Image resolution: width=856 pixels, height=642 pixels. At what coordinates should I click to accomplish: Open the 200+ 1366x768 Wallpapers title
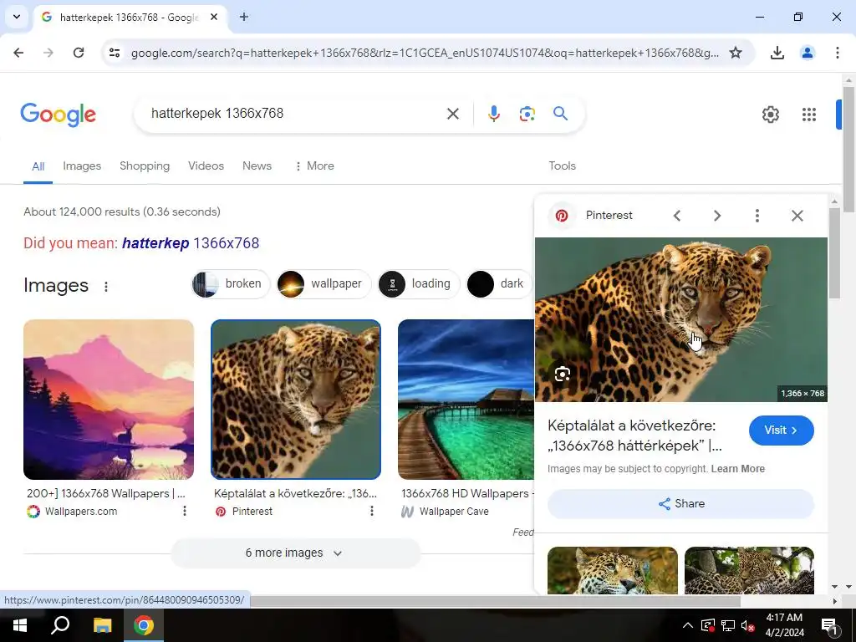(x=106, y=493)
